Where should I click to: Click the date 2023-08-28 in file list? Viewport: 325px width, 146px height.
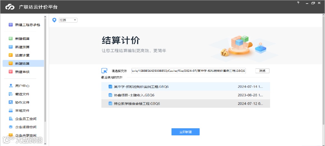click(x=250, y=95)
